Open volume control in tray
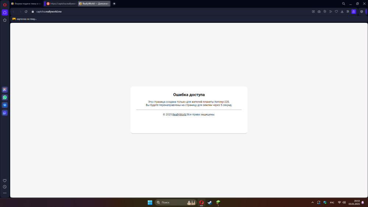Image resolution: width=368 pixels, height=207 pixels. [344, 202]
